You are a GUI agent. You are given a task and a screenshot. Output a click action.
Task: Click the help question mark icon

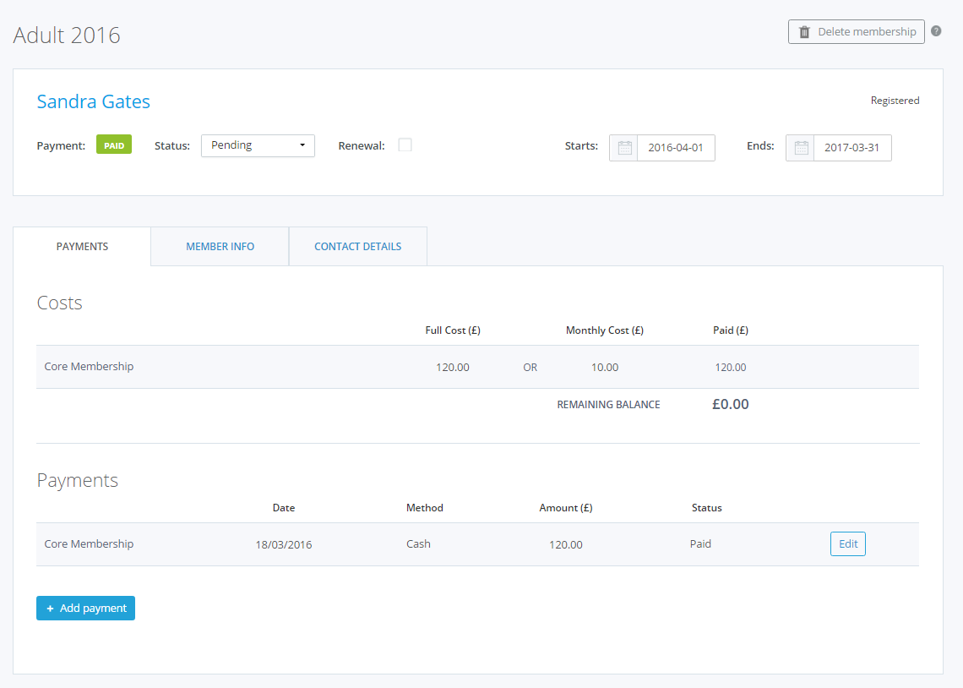(x=936, y=31)
